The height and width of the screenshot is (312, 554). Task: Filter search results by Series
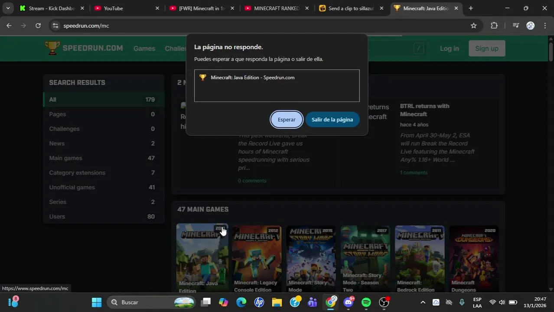(104, 202)
